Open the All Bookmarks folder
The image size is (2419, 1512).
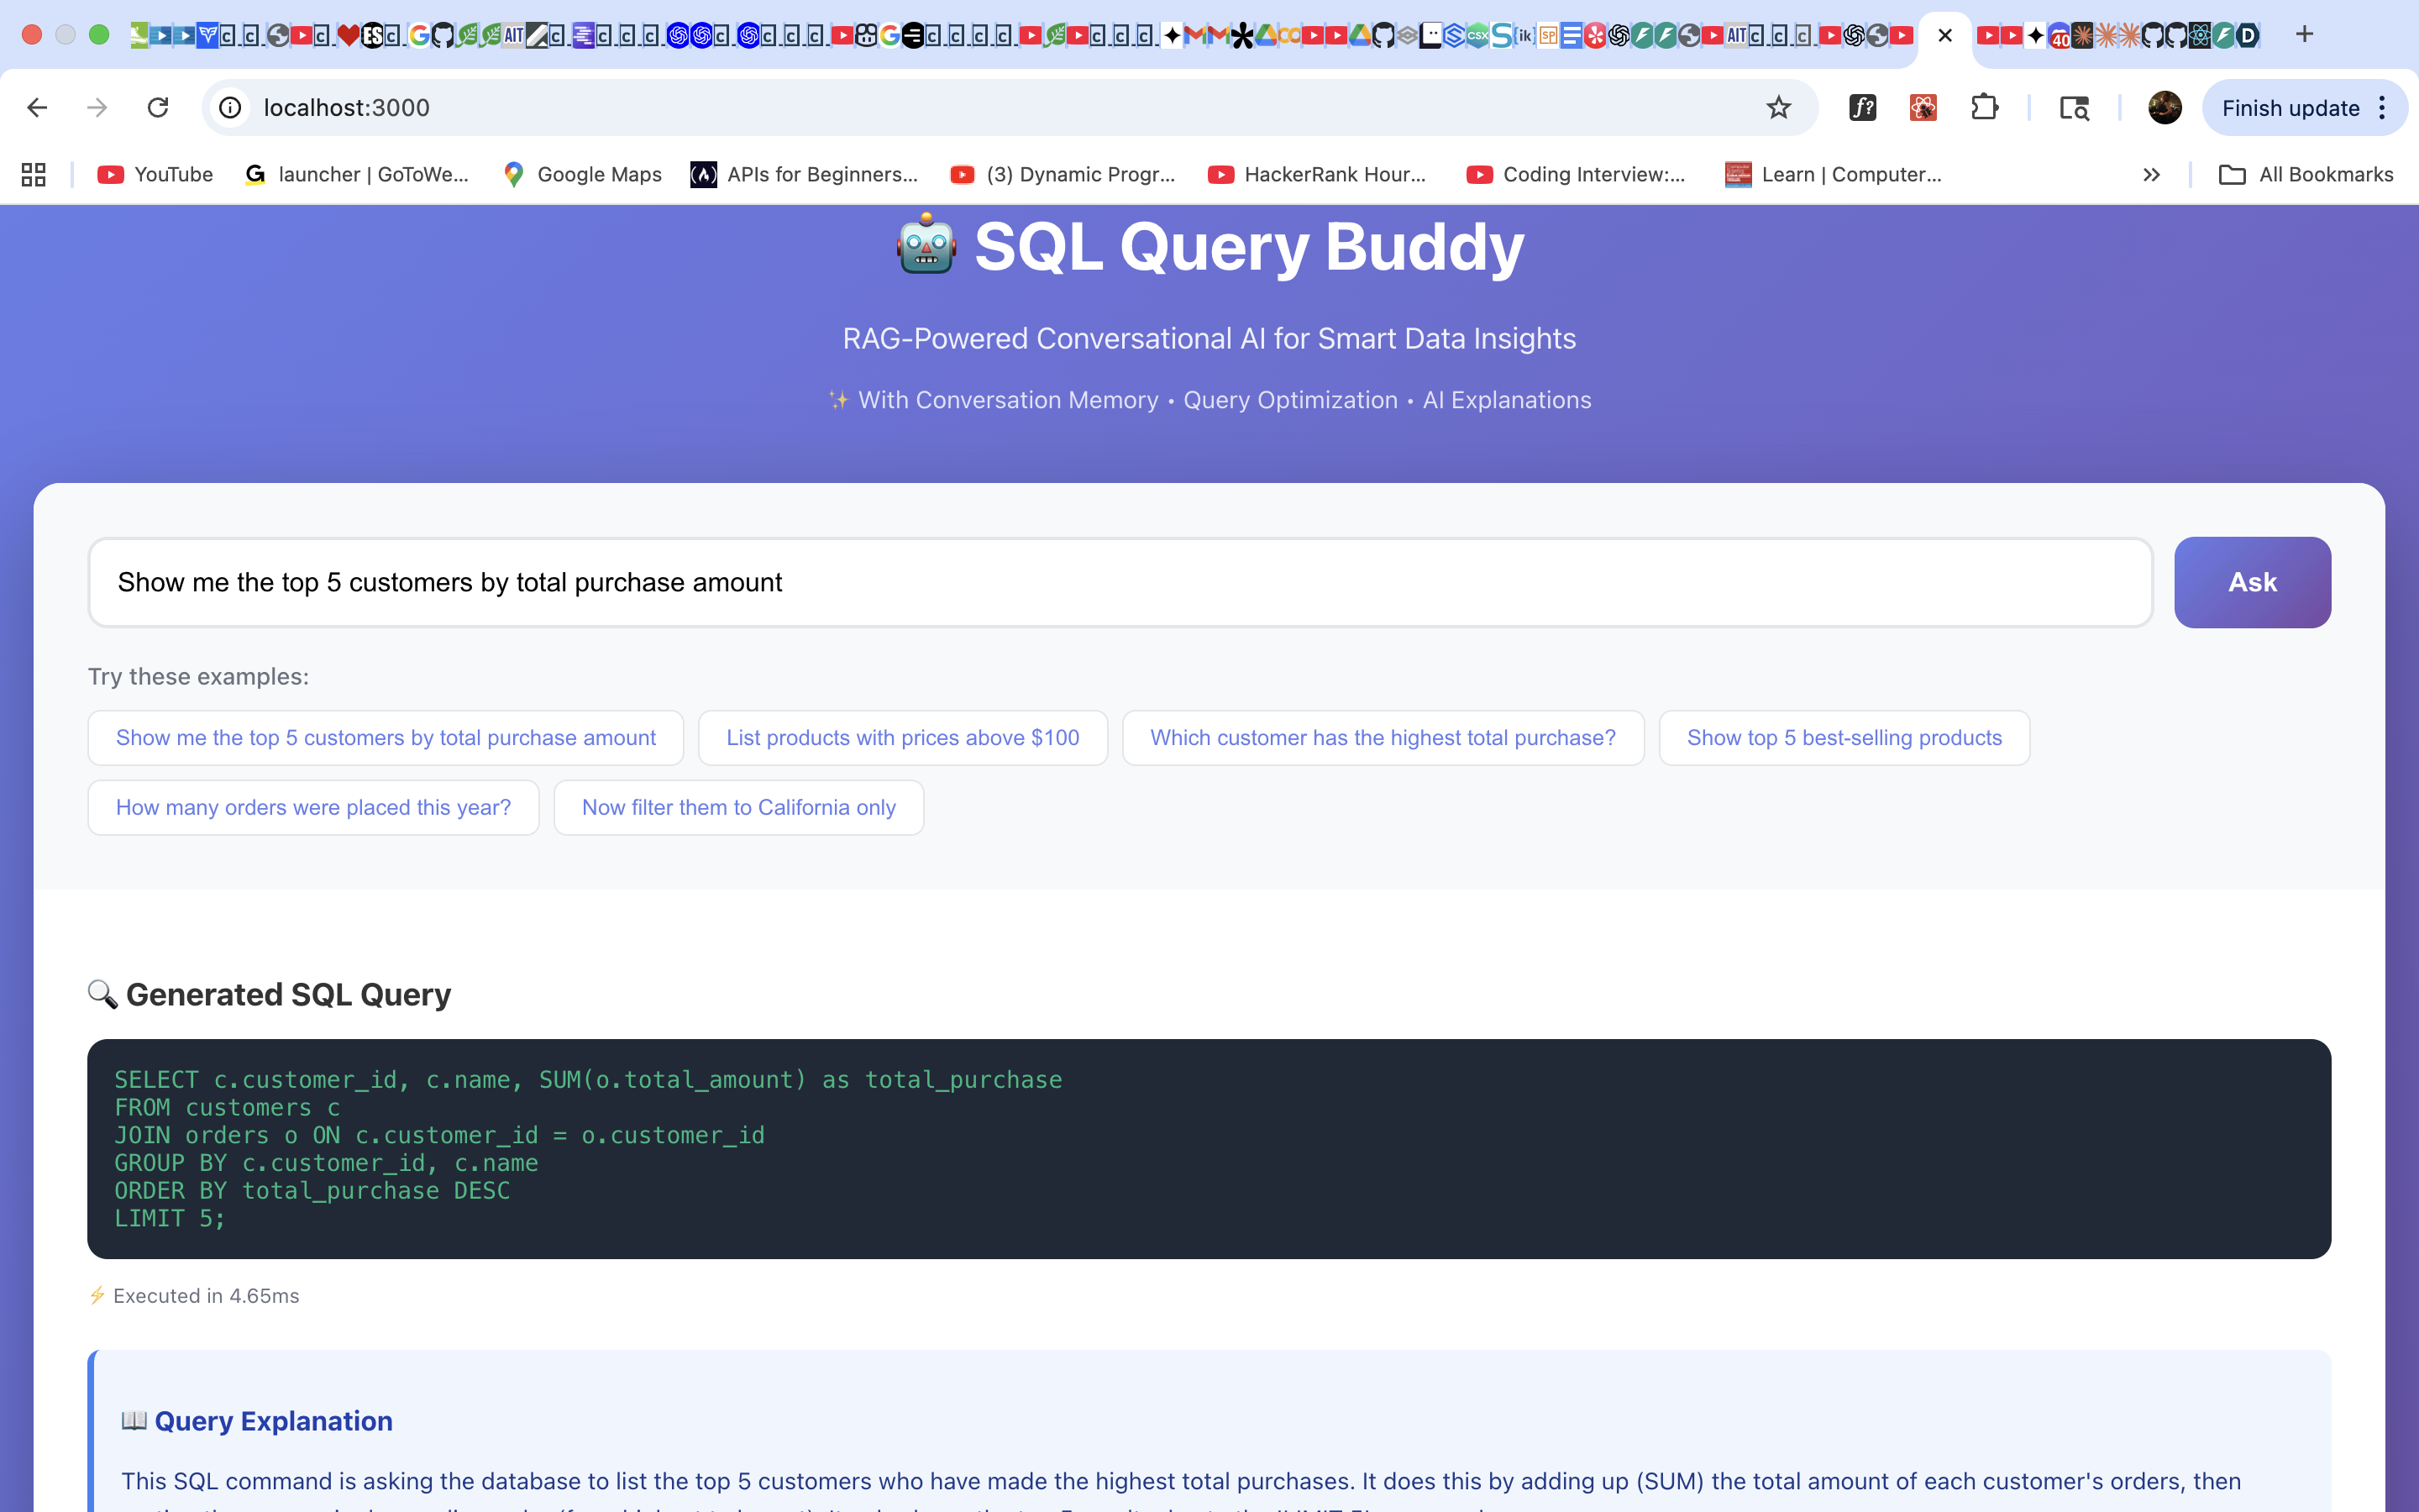click(2306, 175)
